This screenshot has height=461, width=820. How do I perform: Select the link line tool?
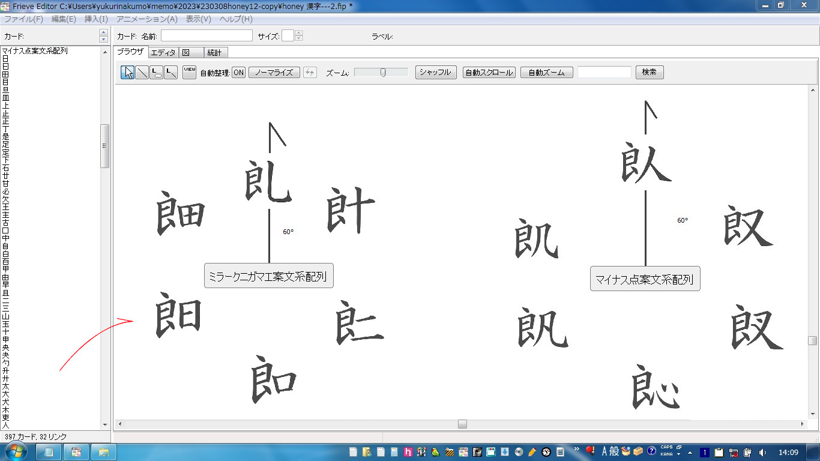pyautogui.click(x=142, y=73)
